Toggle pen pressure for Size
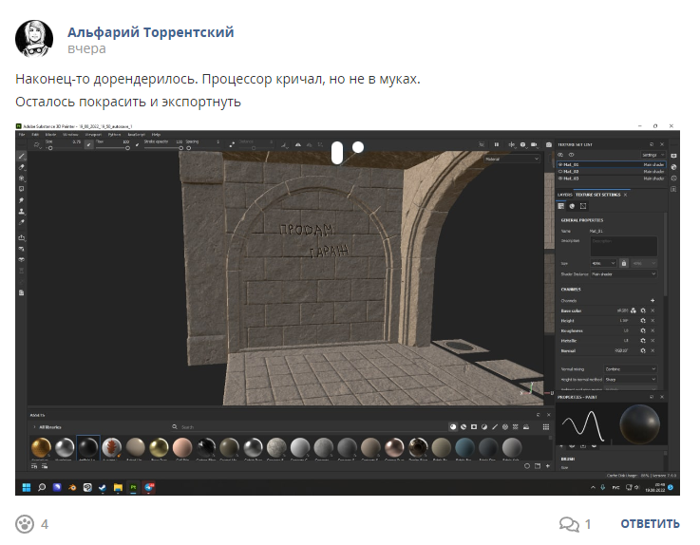This screenshot has width=700, height=545. [x=89, y=144]
